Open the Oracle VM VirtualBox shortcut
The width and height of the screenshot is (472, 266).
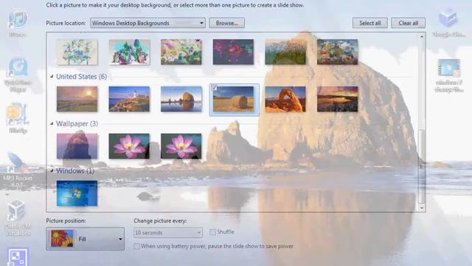18,219
